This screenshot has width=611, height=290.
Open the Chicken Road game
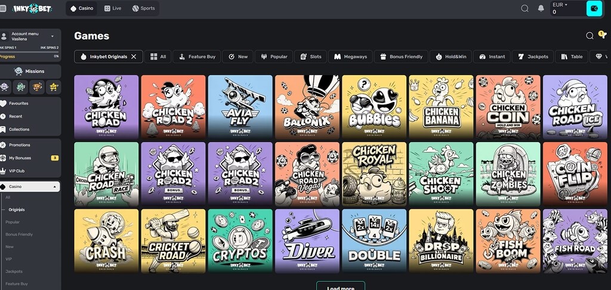106,107
